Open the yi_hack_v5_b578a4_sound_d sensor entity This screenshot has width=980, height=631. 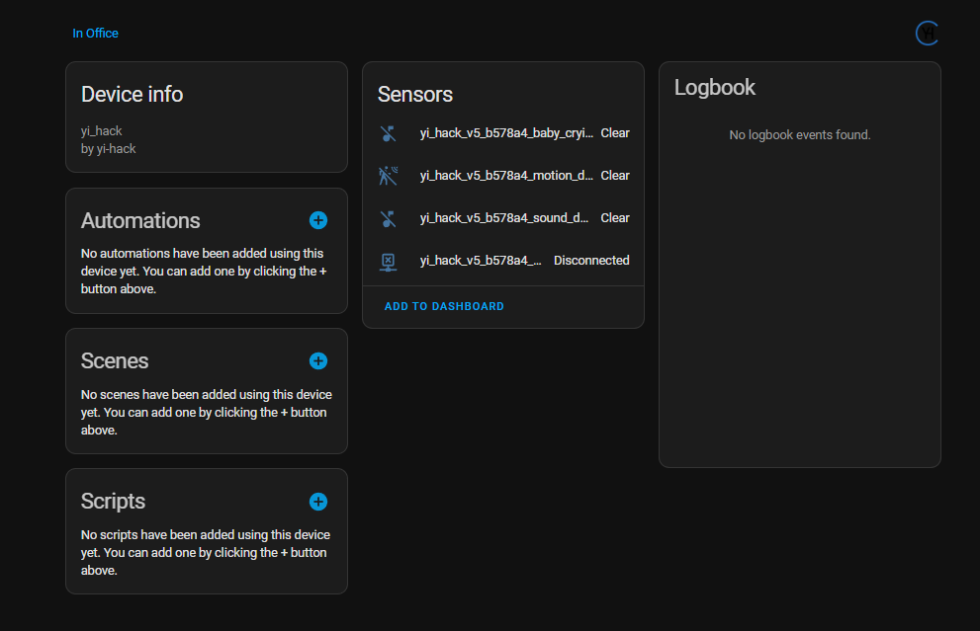505,217
